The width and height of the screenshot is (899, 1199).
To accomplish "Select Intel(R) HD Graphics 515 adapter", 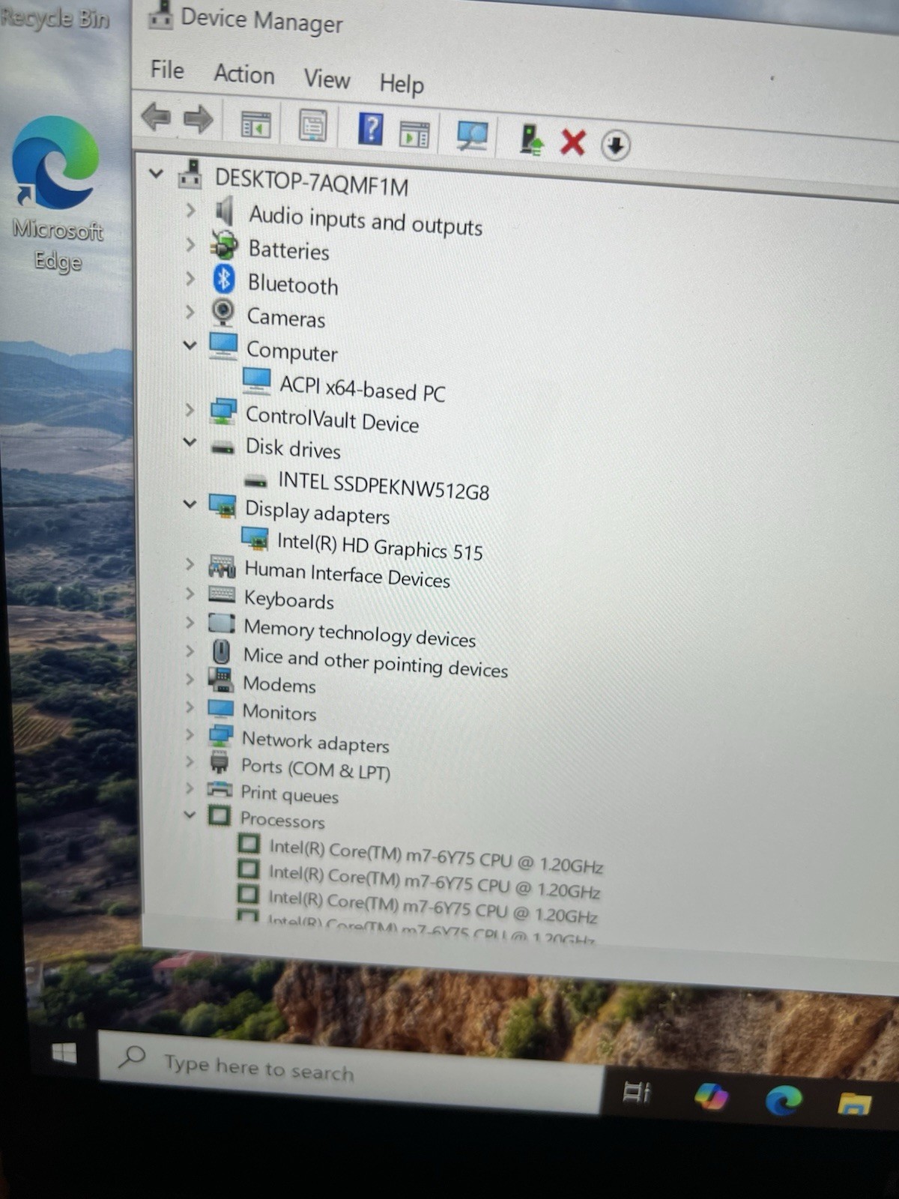I will pos(380,547).
